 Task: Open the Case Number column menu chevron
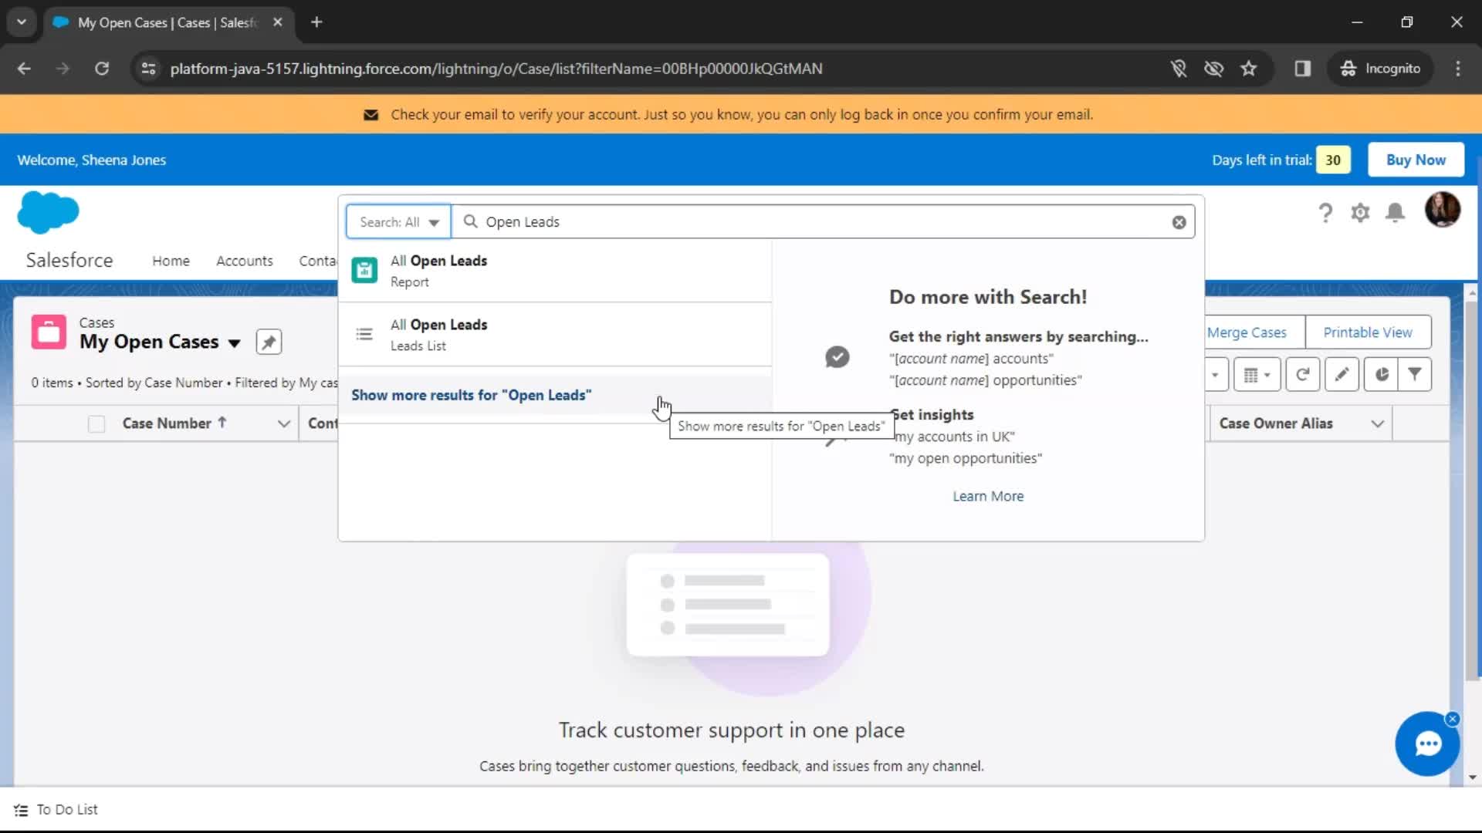point(284,424)
